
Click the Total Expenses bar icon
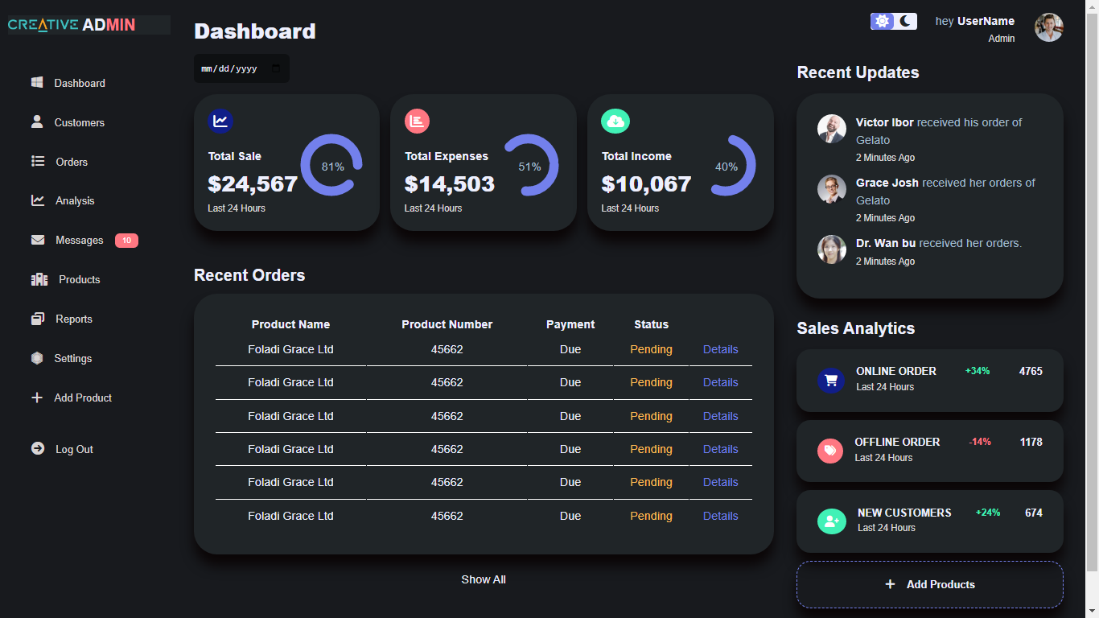(417, 121)
